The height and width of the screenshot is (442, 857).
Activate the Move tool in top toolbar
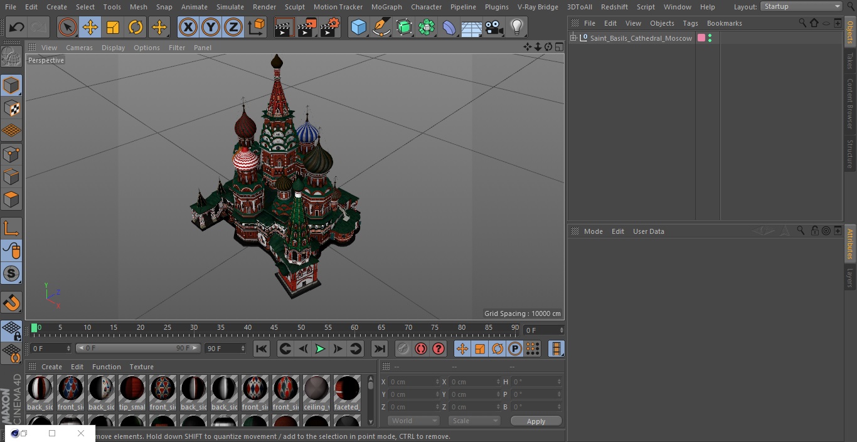point(90,27)
